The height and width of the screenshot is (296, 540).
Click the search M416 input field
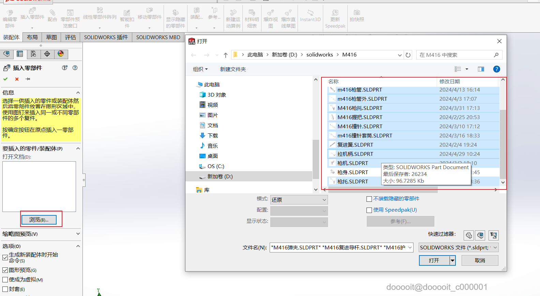[x=459, y=55]
